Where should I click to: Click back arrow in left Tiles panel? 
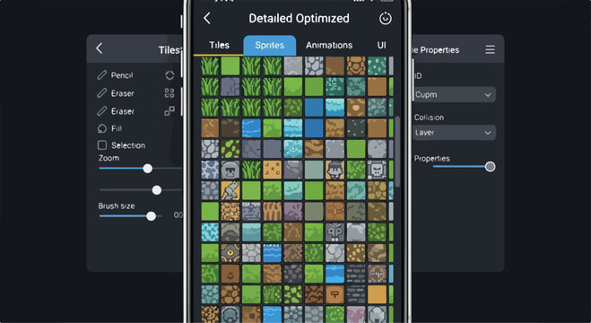tap(100, 48)
